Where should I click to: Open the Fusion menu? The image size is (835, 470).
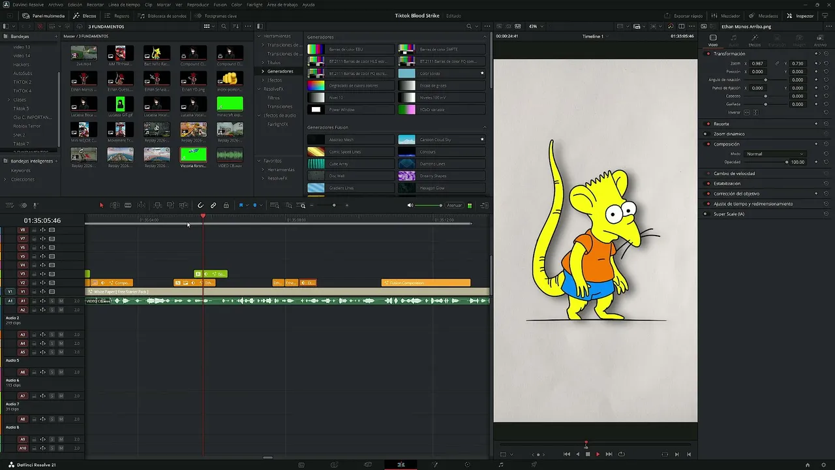click(x=220, y=5)
